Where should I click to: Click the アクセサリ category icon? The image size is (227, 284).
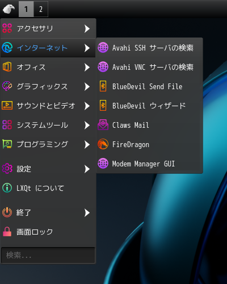pos(7,28)
